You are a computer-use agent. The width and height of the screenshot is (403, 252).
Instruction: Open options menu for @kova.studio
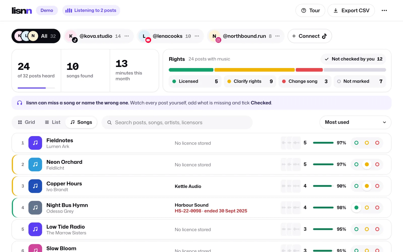[x=127, y=36]
